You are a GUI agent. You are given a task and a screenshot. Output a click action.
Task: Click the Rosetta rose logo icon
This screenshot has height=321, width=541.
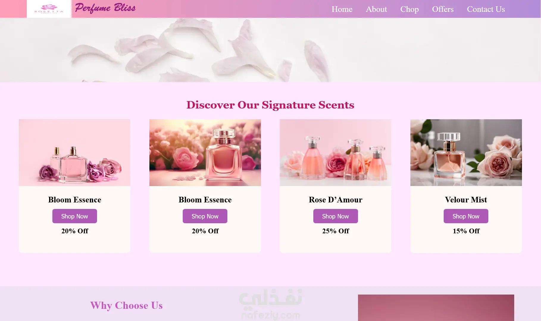coord(49,9)
